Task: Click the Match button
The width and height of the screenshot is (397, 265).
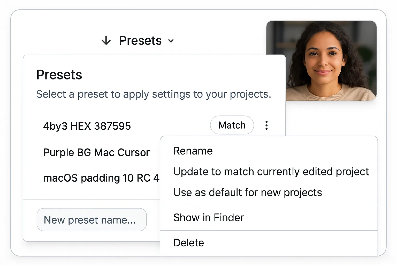Action: pyautogui.click(x=232, y=125)
